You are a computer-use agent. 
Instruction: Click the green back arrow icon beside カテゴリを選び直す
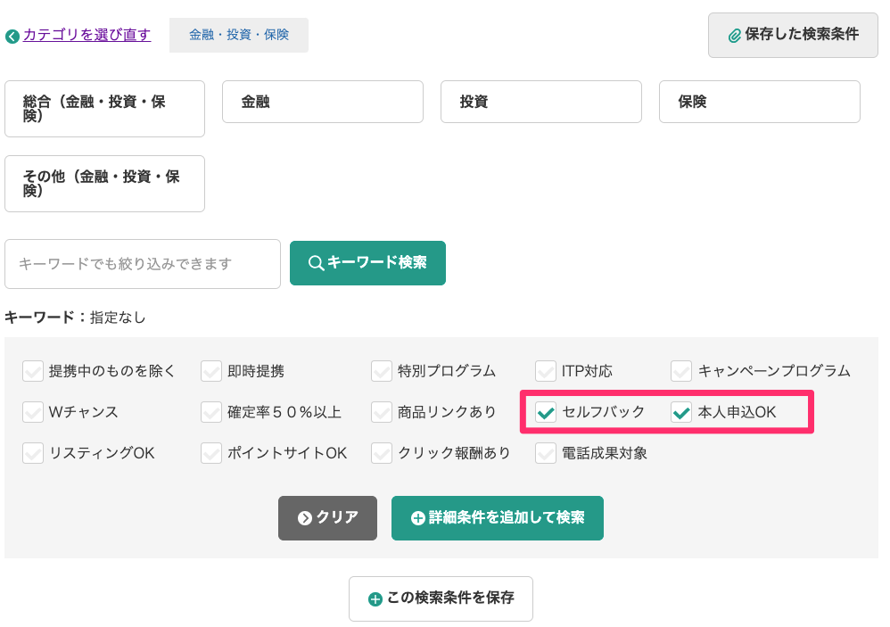click(x=12, y=37)
